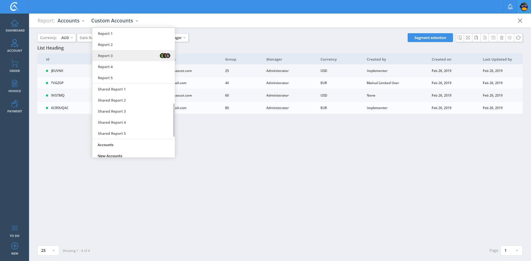Open the Accounts report dropdown
The width and height of the screenshot is (531, 261).
[71, 21]
